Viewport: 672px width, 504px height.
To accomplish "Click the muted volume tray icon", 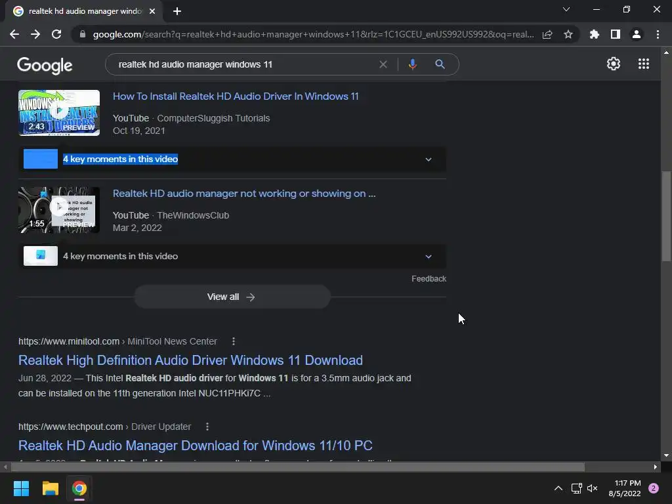I will [x=593, y=488].
